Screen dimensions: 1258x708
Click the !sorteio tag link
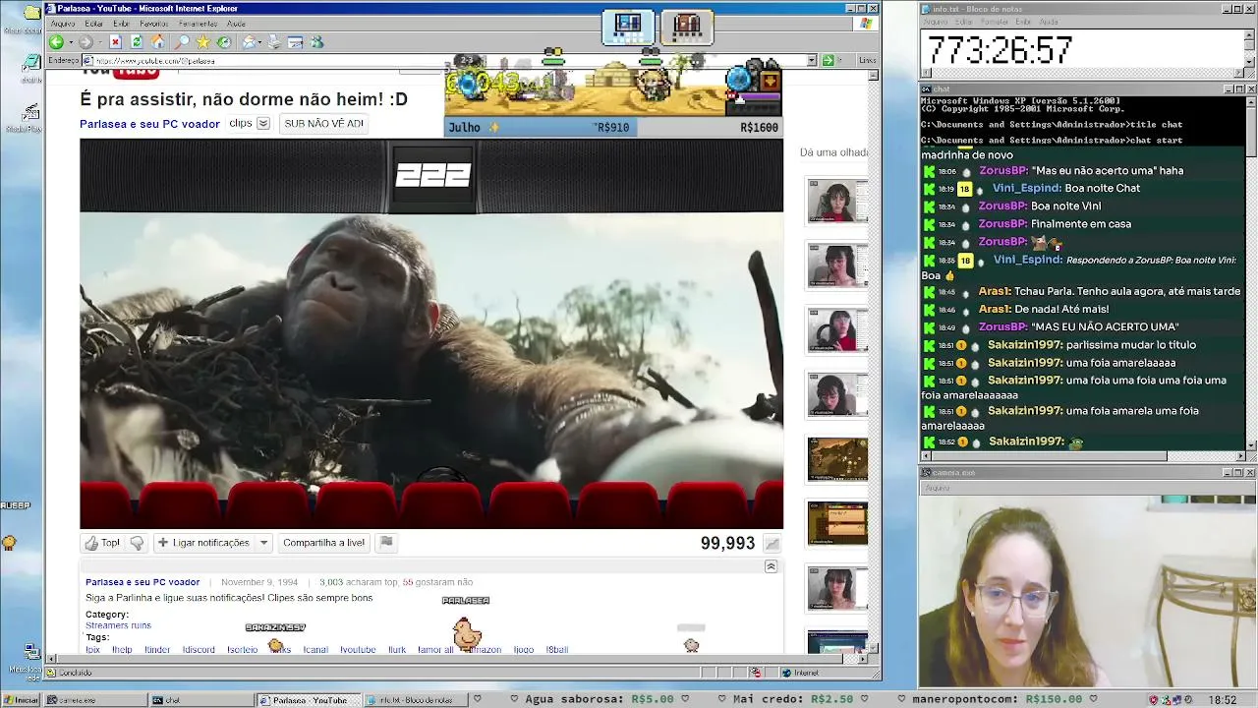point(242,649)
